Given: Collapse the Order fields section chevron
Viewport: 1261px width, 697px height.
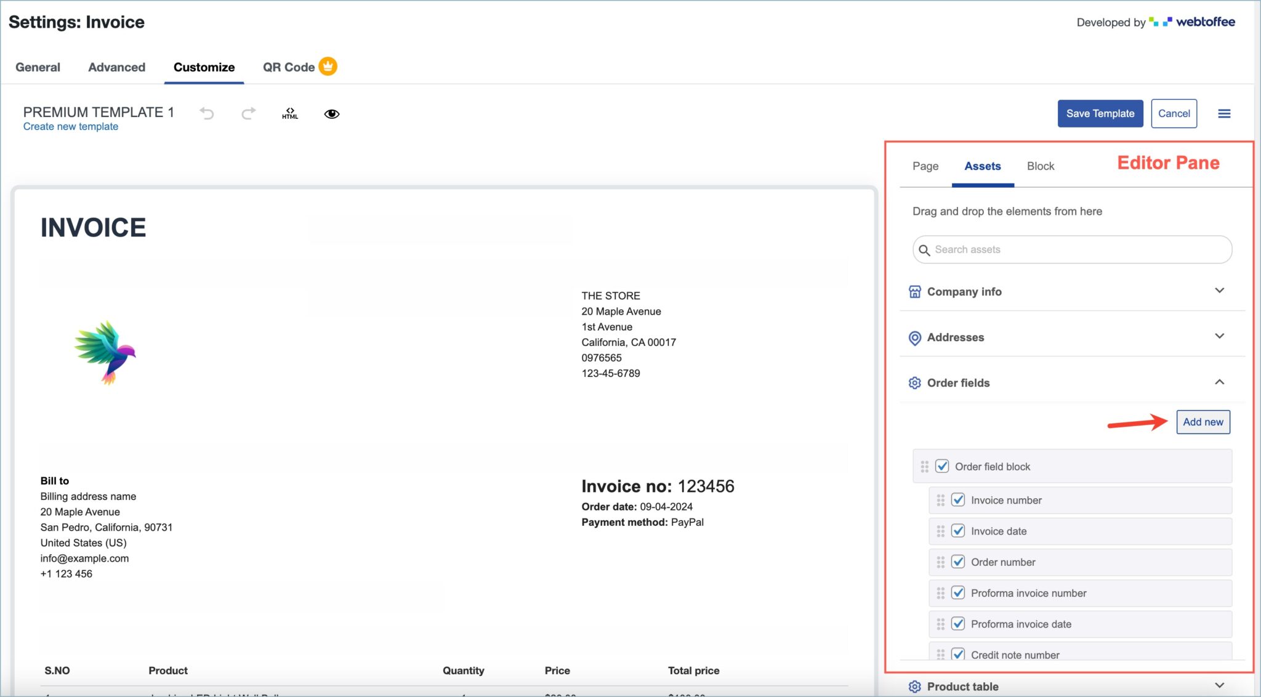Looking at the screenshot, I should click(1219, 382).
